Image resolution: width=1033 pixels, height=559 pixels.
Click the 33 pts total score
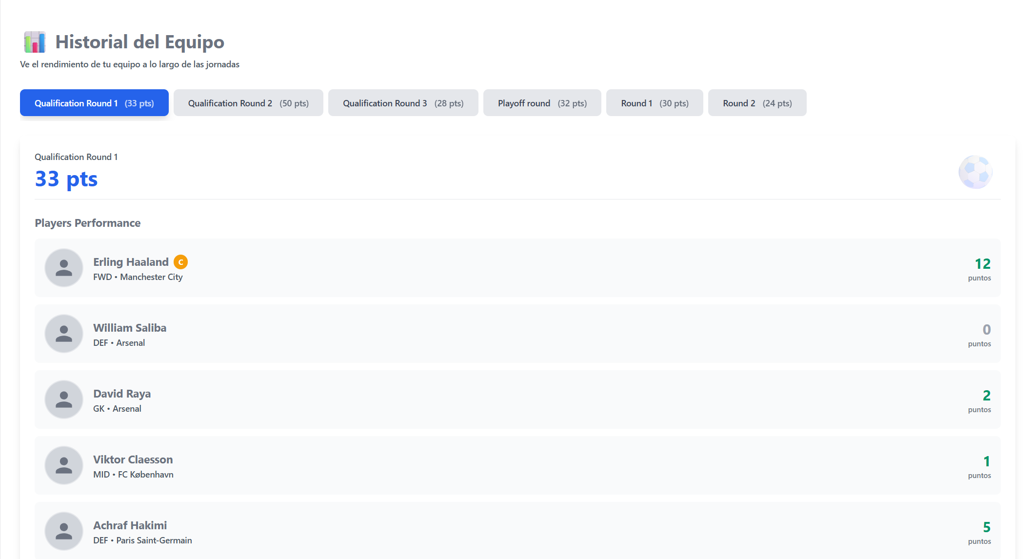click(66, 179)
